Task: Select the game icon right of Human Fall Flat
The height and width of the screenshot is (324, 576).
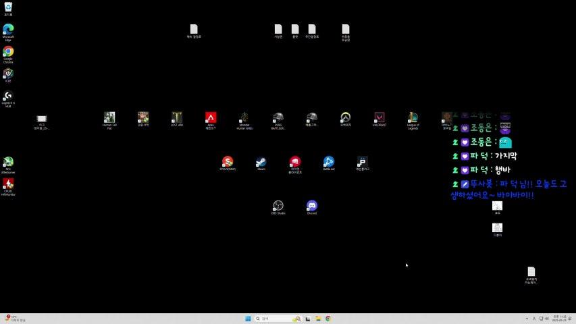Action: (x=143, y=119)
